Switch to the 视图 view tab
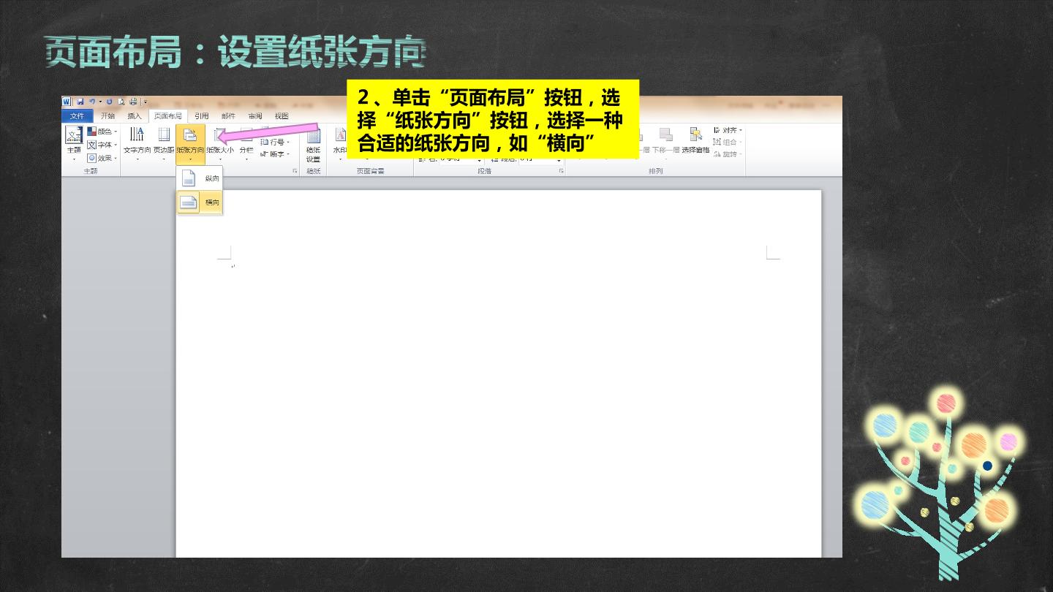Screen dimensions: 1053x592 (x=282, y=116)
